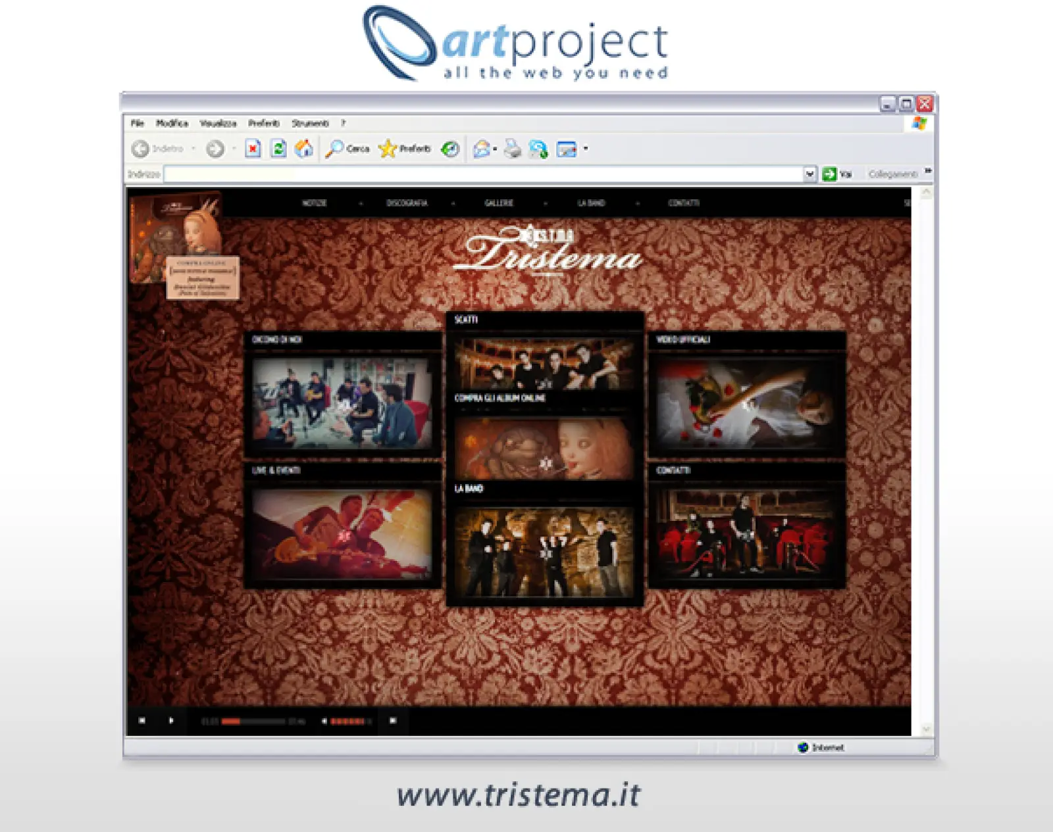
Task: Click the red volume level slider
Action: pyautogui.click(x=349, y=722)
